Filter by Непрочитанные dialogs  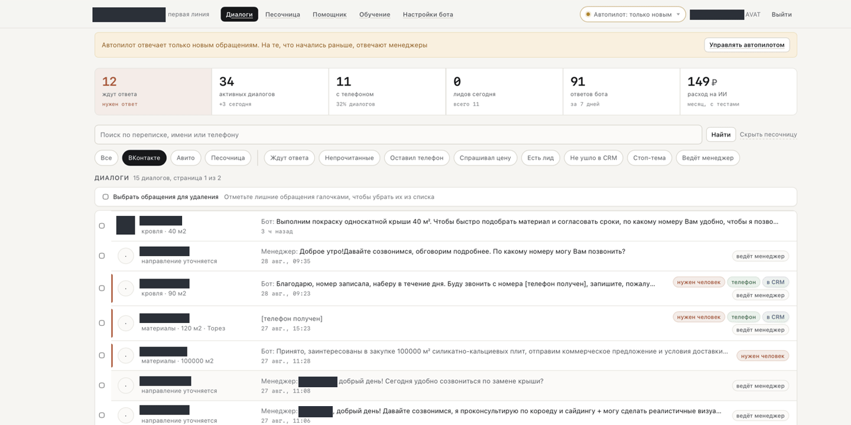click(349, 158)
